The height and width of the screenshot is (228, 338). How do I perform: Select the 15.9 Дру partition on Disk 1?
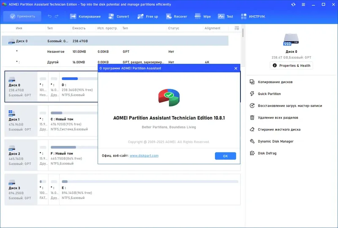pyautogui.click(x=43, y=121)
